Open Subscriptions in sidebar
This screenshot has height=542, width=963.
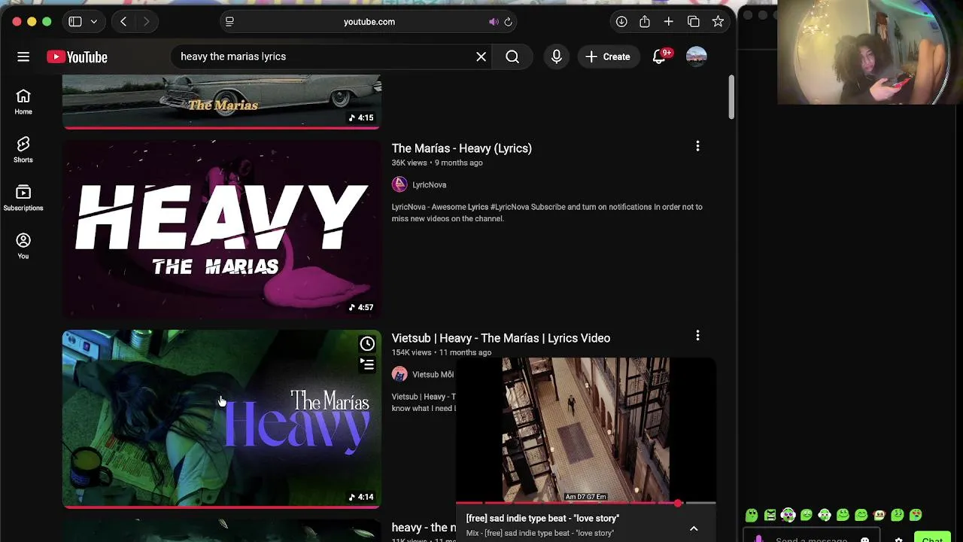(x=23, y=198)
